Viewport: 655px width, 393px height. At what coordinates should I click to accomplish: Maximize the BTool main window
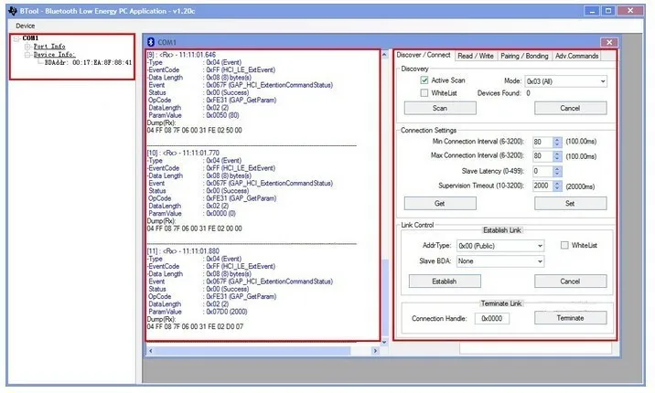pyautogui.click(x=608, y=11)
